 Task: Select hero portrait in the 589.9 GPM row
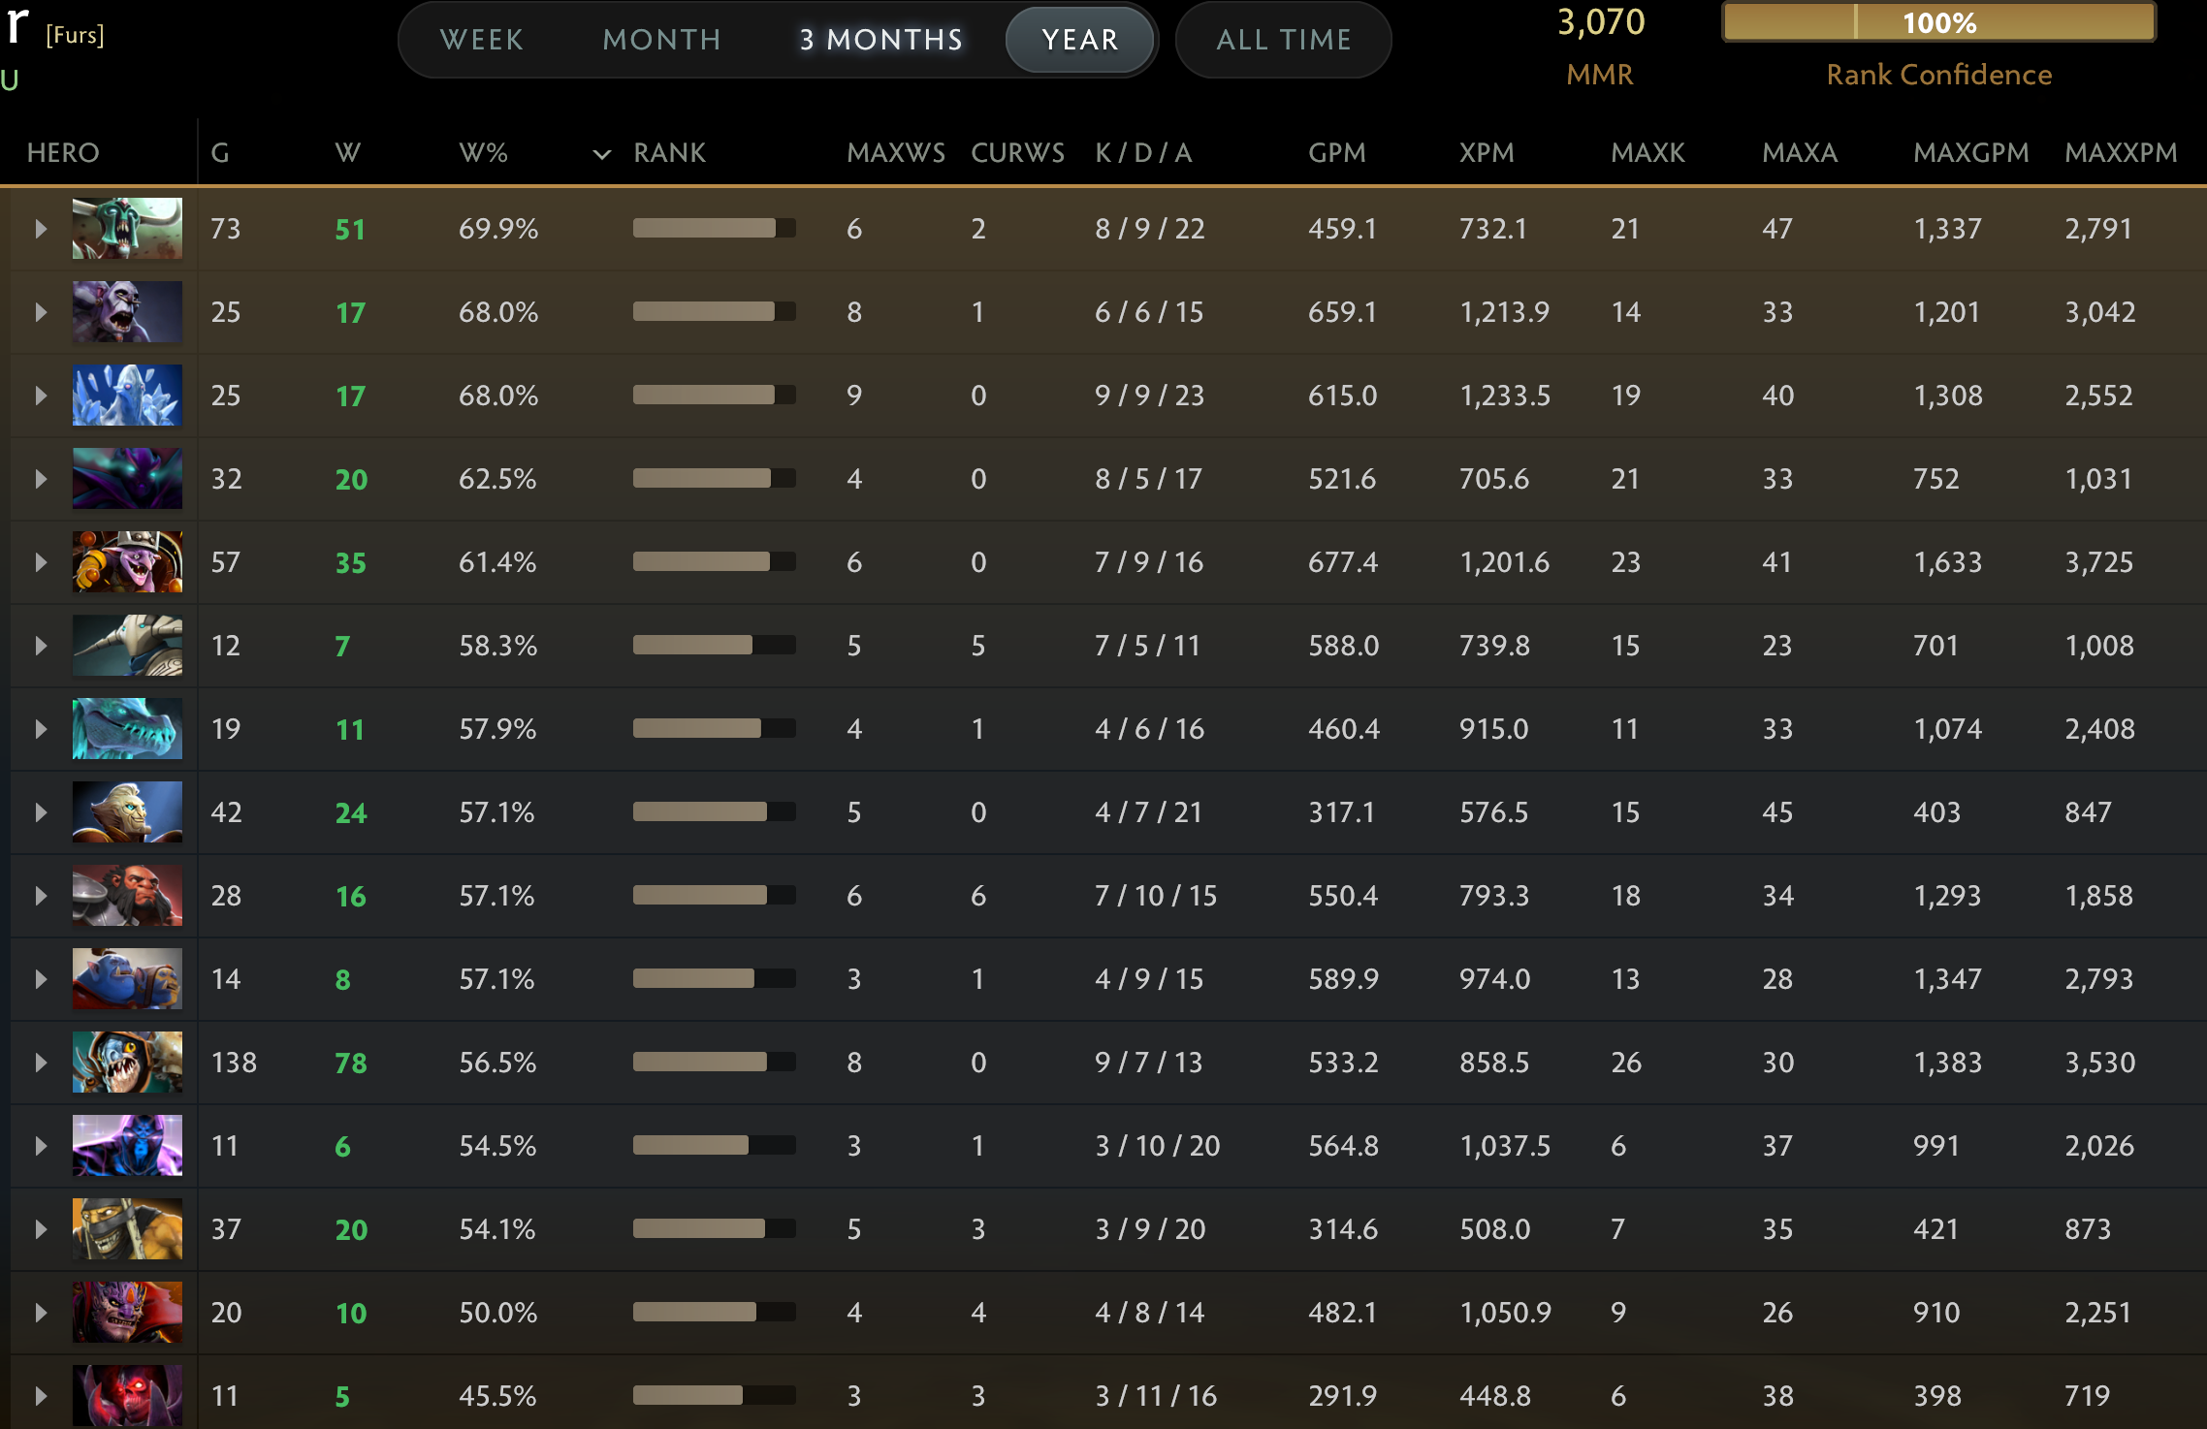coord(127,979)
